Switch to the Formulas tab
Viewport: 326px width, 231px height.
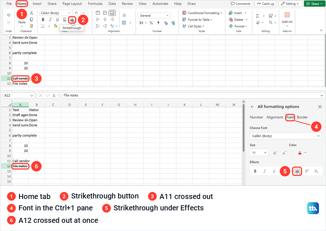click(x=95, y=4)
